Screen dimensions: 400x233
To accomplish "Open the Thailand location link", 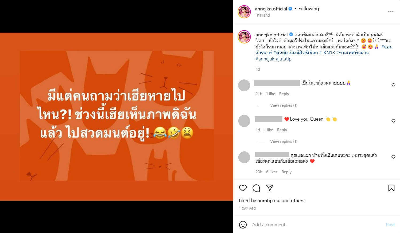I will coord(262,15).
